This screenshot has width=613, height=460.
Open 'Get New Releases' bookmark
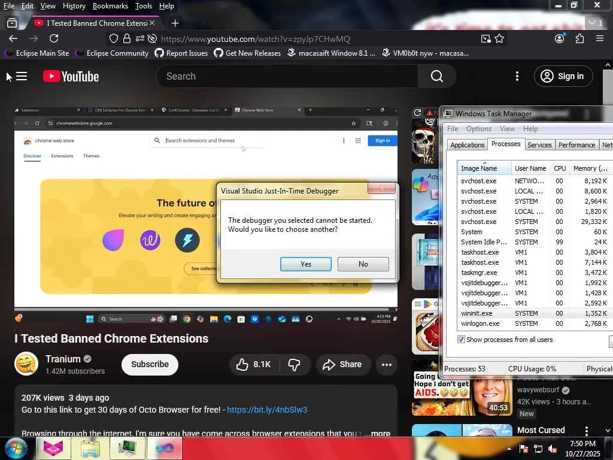(x=247, y=53)
